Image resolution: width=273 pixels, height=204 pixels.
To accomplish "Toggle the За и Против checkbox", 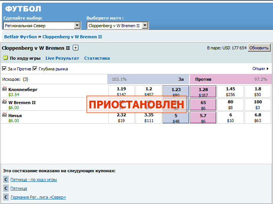I will pyautogui.click(x=4, y=69).
